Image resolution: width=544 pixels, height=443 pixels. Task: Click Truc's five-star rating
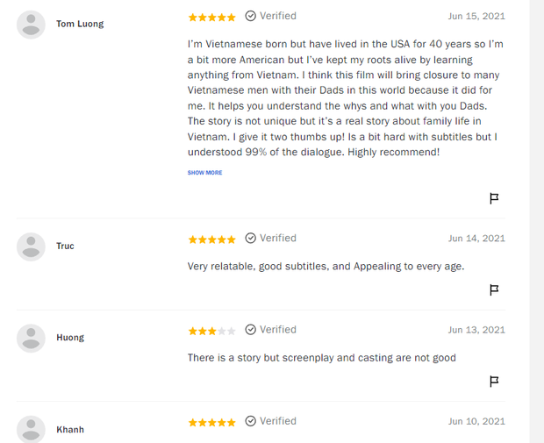click(211, 239)
